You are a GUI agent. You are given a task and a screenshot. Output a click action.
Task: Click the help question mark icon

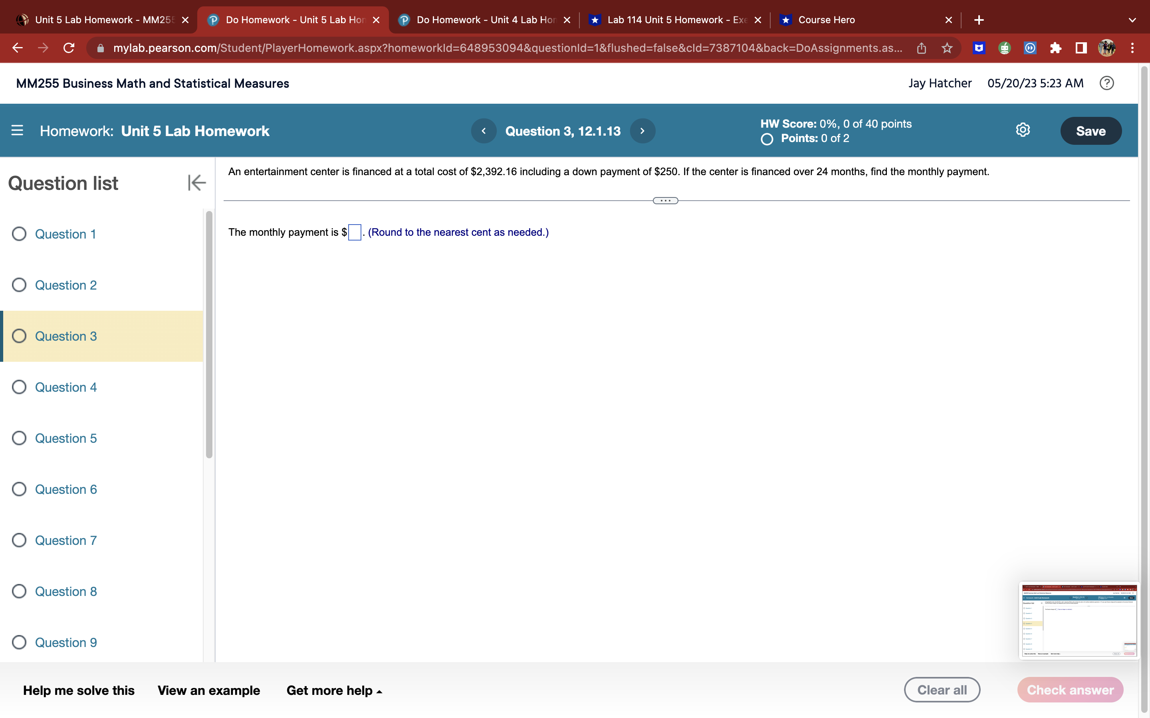[x=1107, y=83]
